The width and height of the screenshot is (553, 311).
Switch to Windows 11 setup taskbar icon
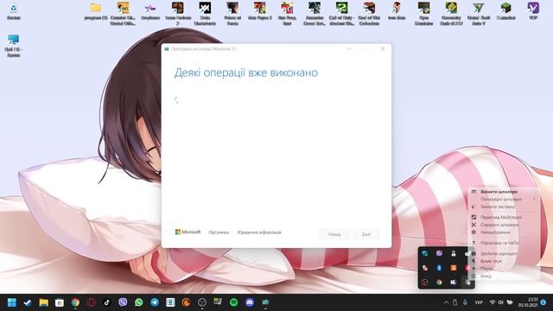pos(265,302)
